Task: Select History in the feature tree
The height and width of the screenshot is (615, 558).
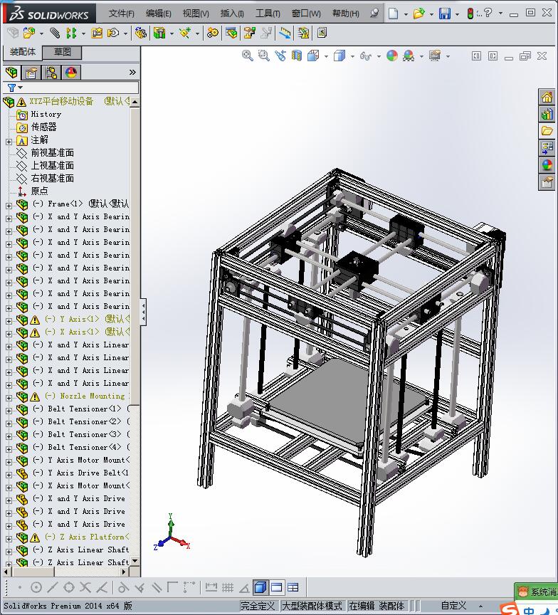Action: click(46, 114)
